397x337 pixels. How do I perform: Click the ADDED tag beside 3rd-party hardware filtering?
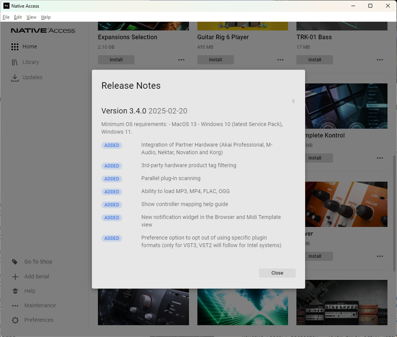(112, 166)
